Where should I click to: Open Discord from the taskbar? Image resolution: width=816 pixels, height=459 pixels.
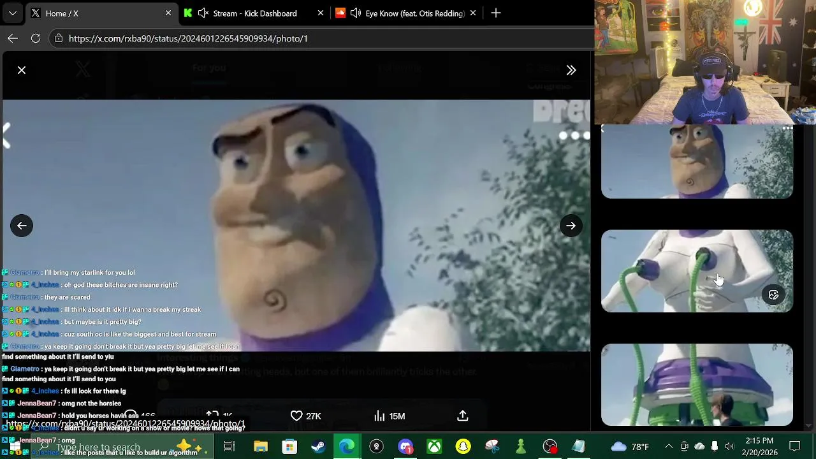point(405,447)
